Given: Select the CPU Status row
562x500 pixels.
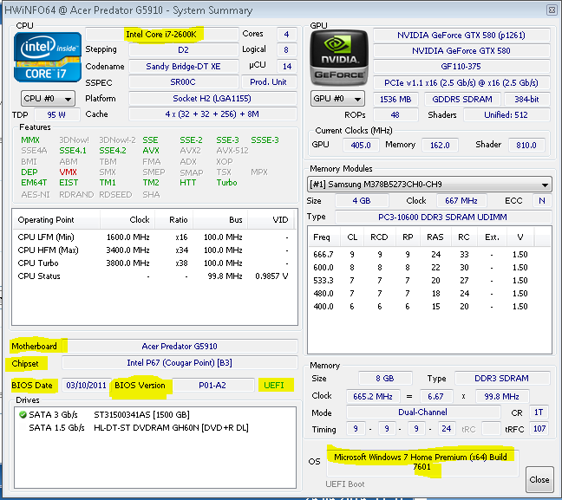Looking at the screenshot, I should (x=154, y=276).
